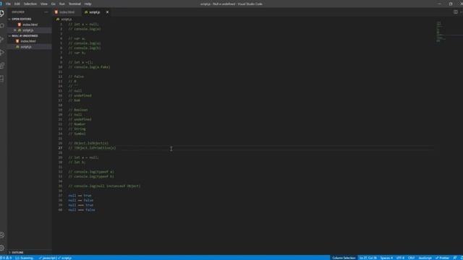Open the Explorer view in activity bar
This screenshot has height=260, width=463.
coord(2,13)
